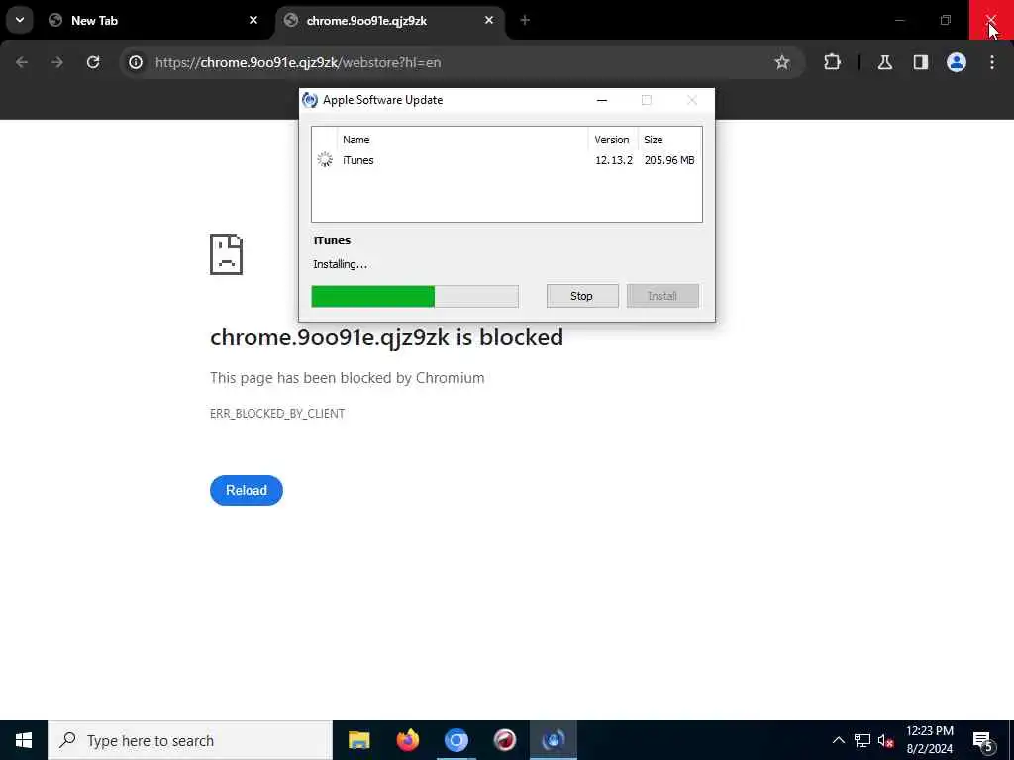1014x760 pixels.
Task: Select the iTunes row in update list
Action: point(506,160)
